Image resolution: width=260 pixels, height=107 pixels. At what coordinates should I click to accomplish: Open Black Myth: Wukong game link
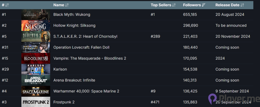coord(72,14)
